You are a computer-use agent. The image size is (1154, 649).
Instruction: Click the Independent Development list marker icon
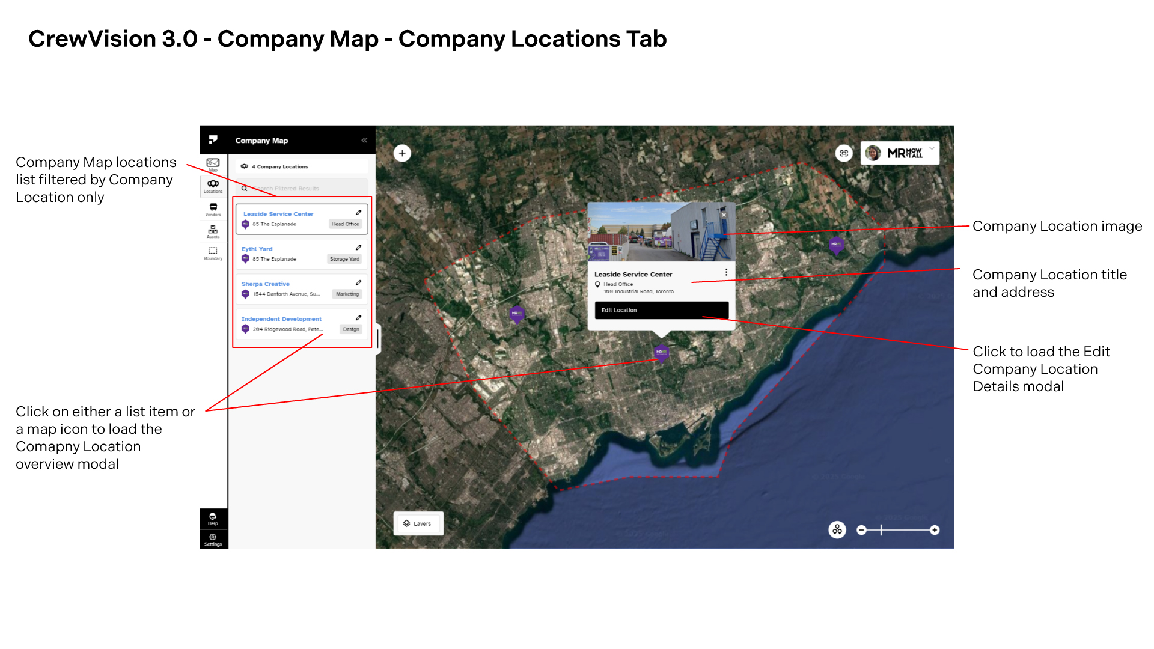[x=245, y=329]
